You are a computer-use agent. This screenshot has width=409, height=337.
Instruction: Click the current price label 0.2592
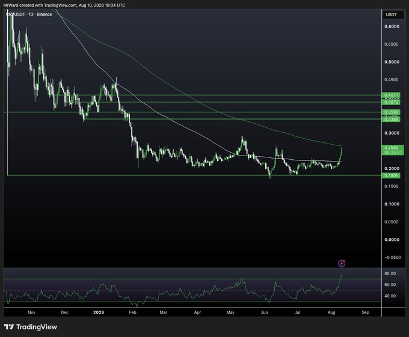pos(392,148)
